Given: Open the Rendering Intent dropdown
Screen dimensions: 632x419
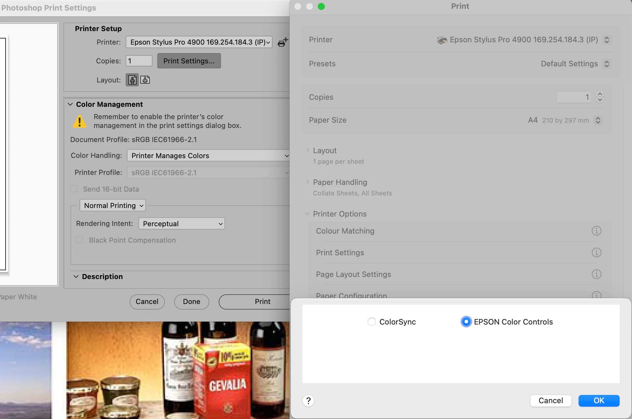Looking at the screenshot, I should coord(181,224).
